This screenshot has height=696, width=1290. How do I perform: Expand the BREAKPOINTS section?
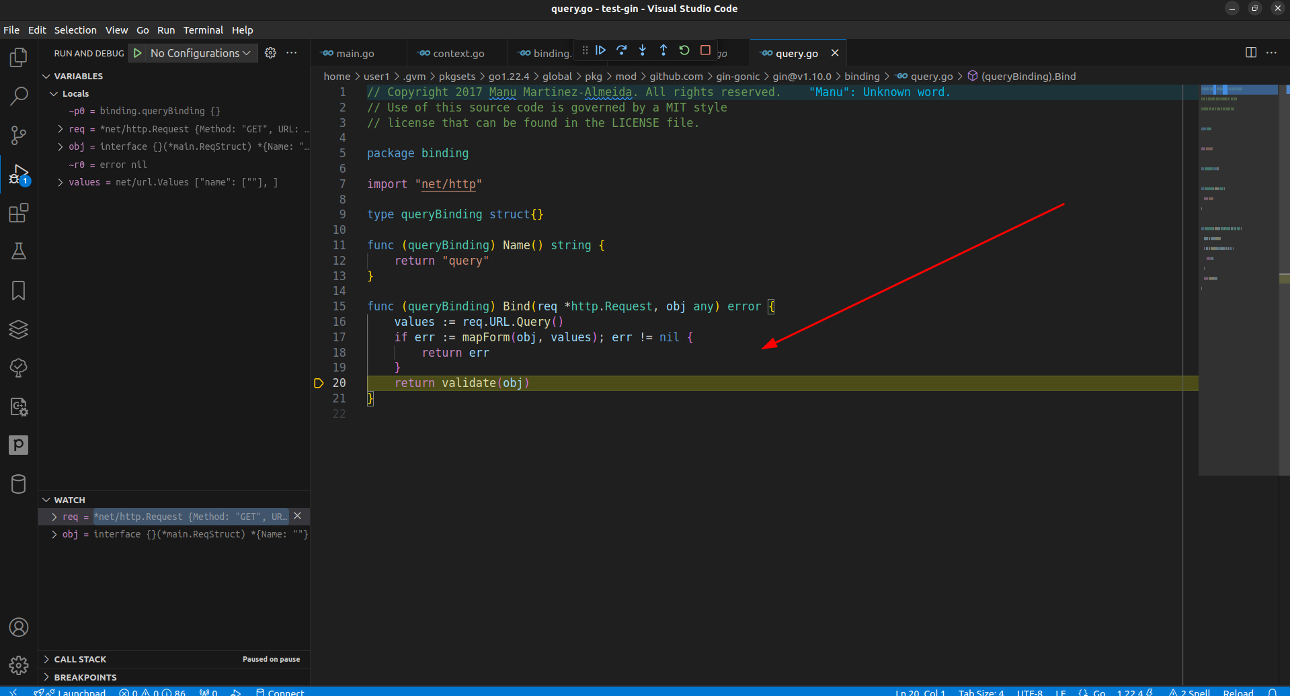click(85, 677)
